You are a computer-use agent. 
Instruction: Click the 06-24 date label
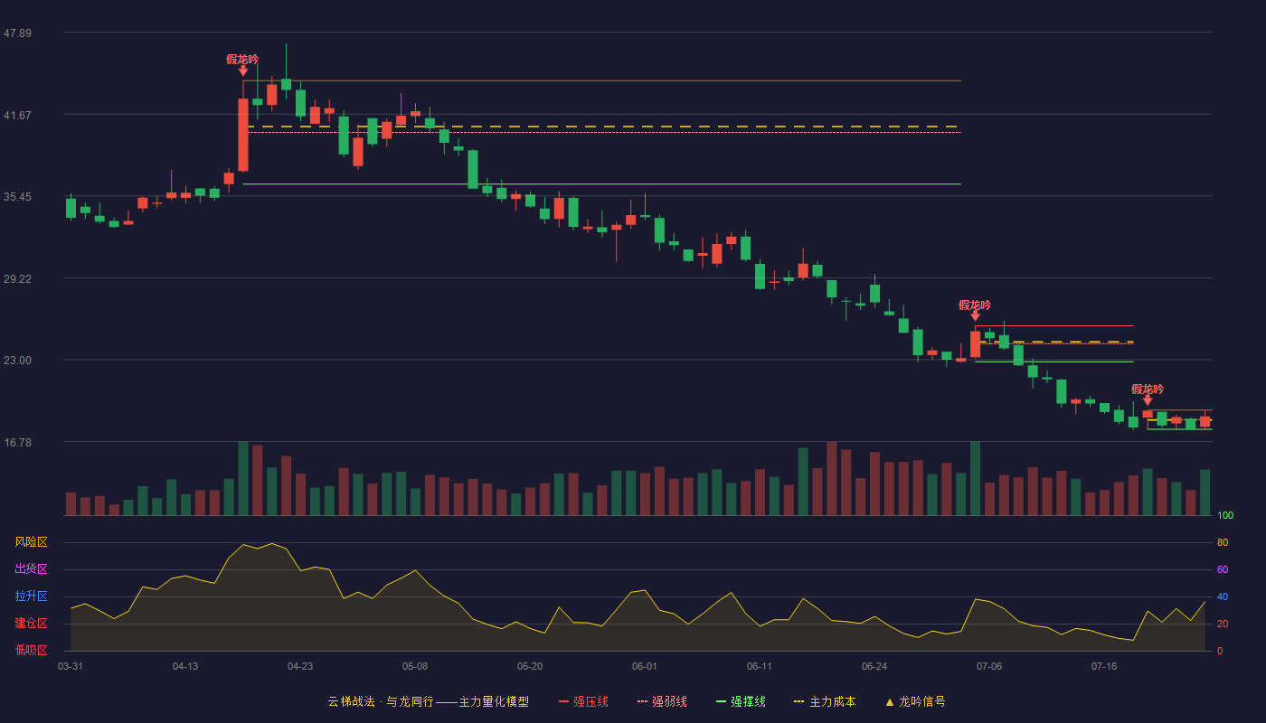tap(874, 666)
